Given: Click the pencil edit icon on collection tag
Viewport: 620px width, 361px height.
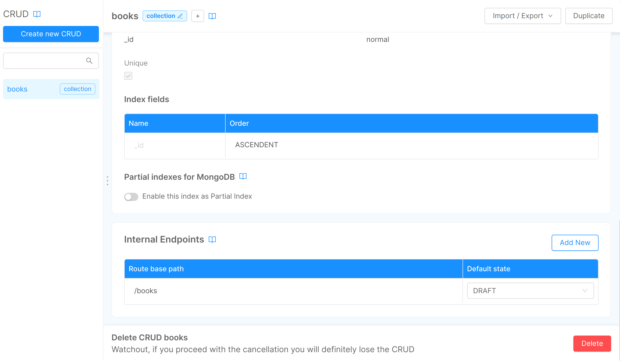Looking at the screenshot, I should tap(180, 16).
